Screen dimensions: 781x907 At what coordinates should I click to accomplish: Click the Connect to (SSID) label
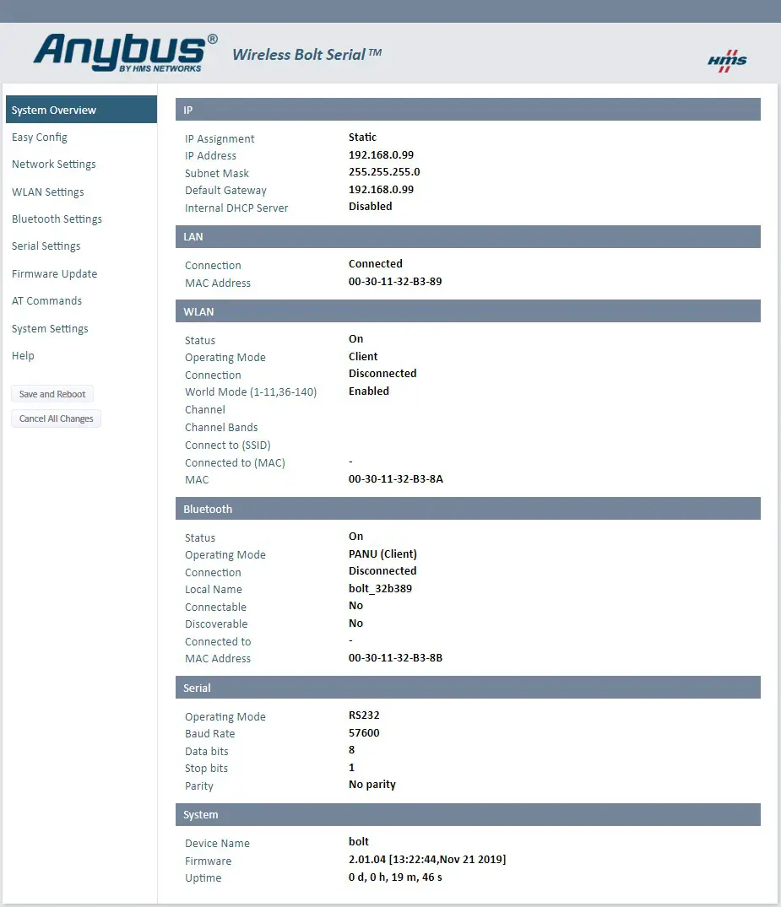227,445
